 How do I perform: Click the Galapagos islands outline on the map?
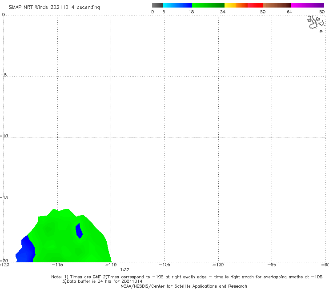tap(317, 23)
